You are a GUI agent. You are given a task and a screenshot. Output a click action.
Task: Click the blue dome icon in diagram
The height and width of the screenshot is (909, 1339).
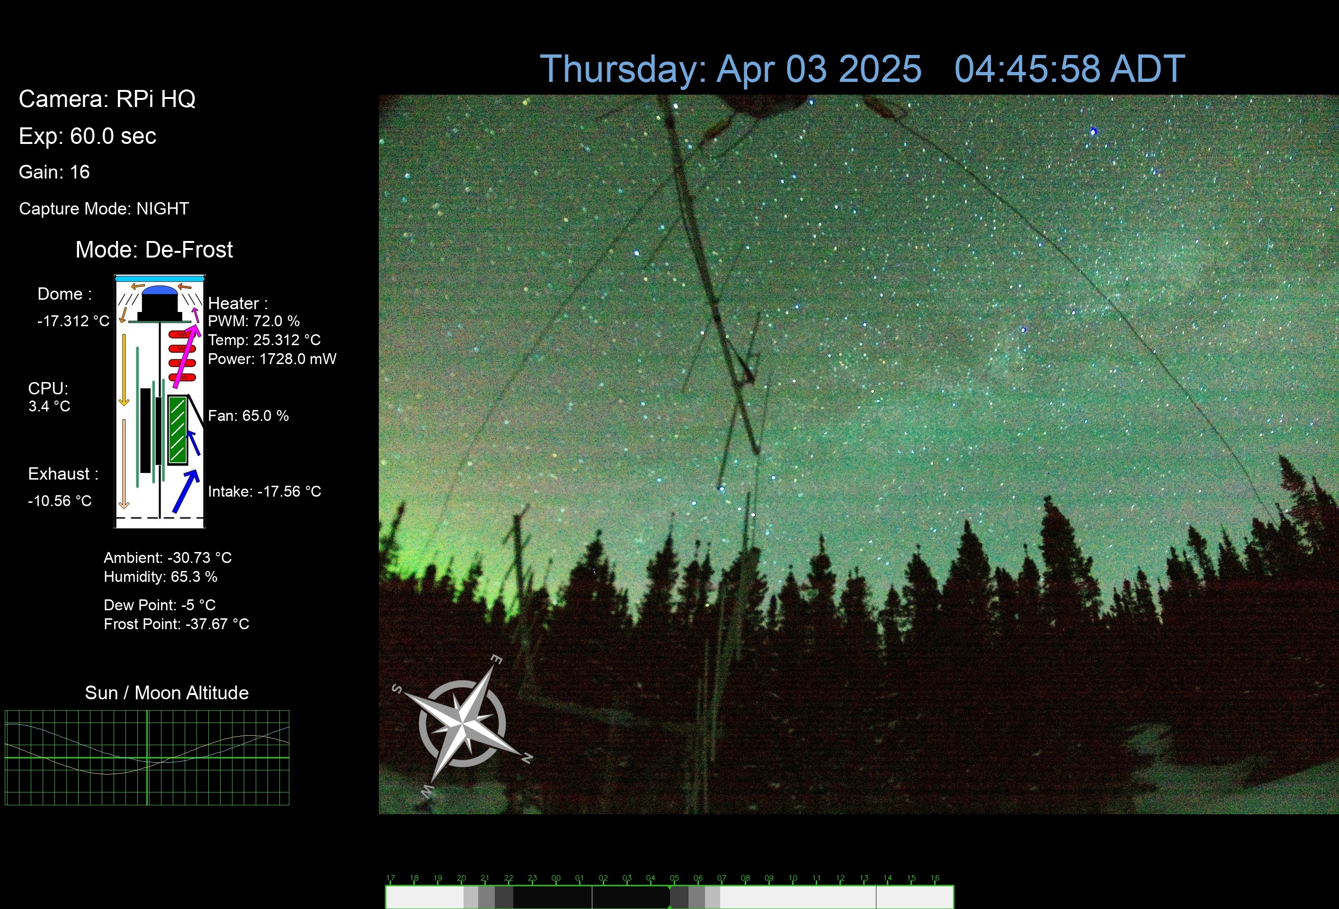(160, 290)
